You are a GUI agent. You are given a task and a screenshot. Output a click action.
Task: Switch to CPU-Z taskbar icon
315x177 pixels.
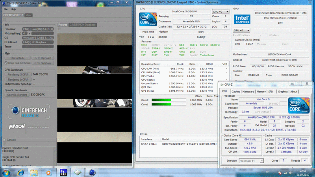pos(78,172)
